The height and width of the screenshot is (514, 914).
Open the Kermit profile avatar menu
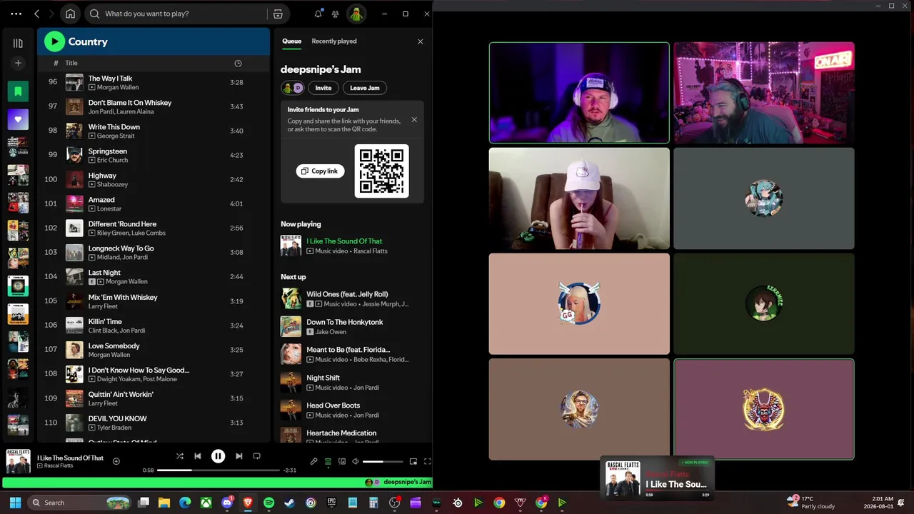coord(356,14)
